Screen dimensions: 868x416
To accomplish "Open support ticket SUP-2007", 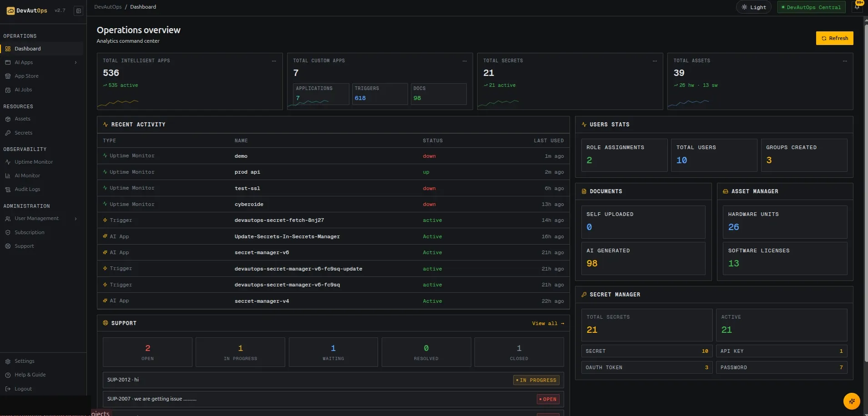I will [x=333, y=399].
